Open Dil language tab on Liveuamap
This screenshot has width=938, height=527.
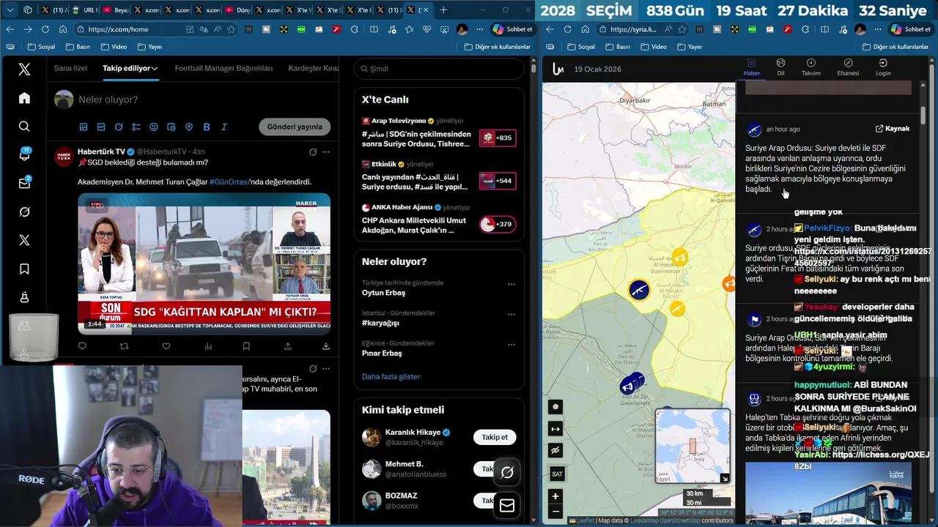click(780, 67)
